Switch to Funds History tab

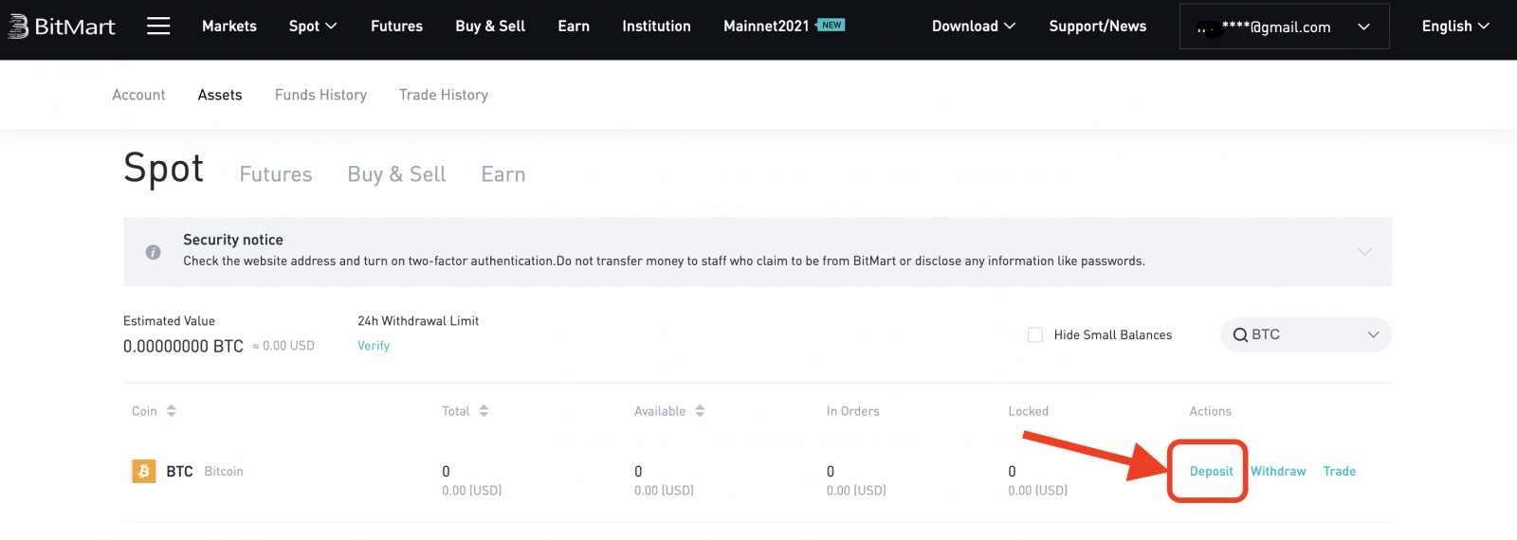pyautogui.click(x=320, y=95)
